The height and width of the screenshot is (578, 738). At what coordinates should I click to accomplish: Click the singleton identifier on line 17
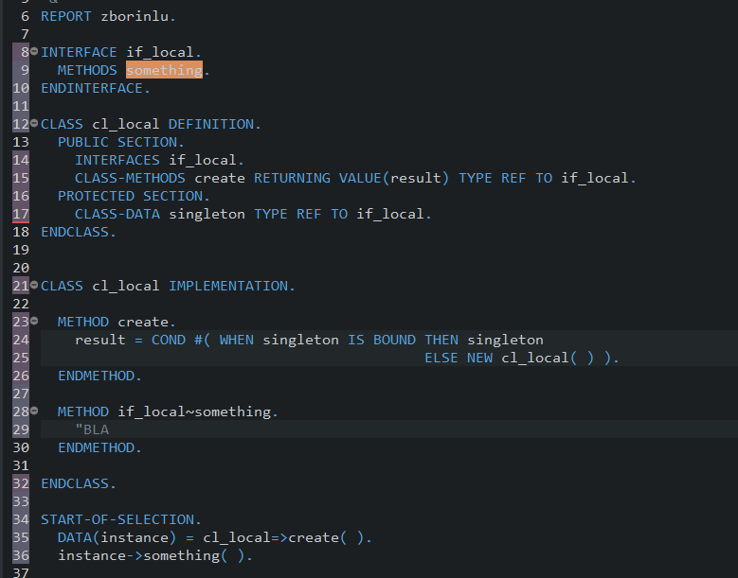pyautogui.click(x=207, y=215)
